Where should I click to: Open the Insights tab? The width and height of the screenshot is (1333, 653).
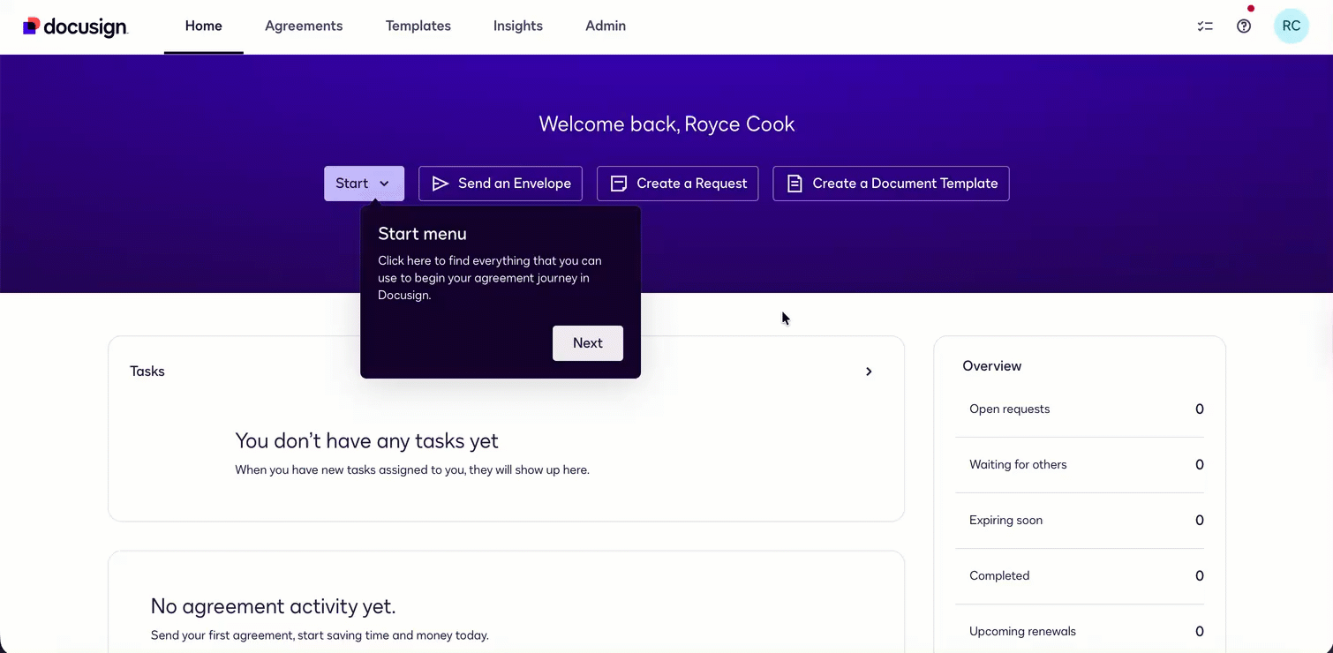click(518, 26)
